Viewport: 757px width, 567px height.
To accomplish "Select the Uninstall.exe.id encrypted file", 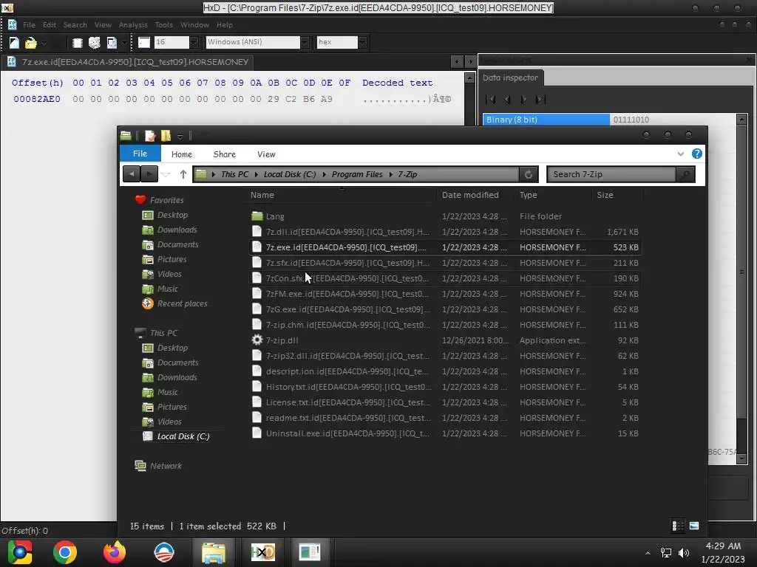I will tap(444, 433).
